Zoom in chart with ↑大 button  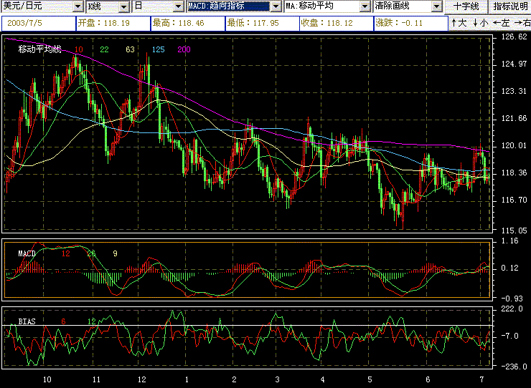459,23
